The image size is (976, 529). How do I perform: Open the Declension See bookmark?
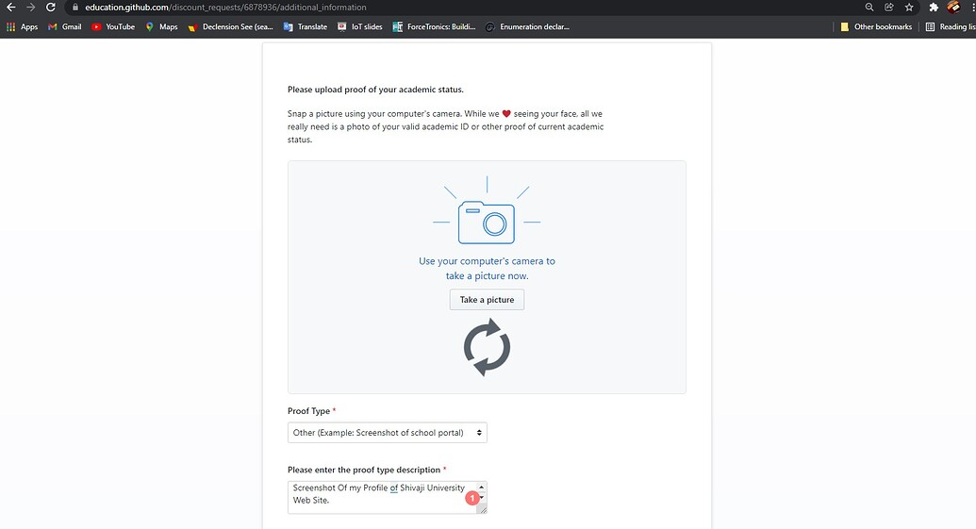click(x=231, y=26)
